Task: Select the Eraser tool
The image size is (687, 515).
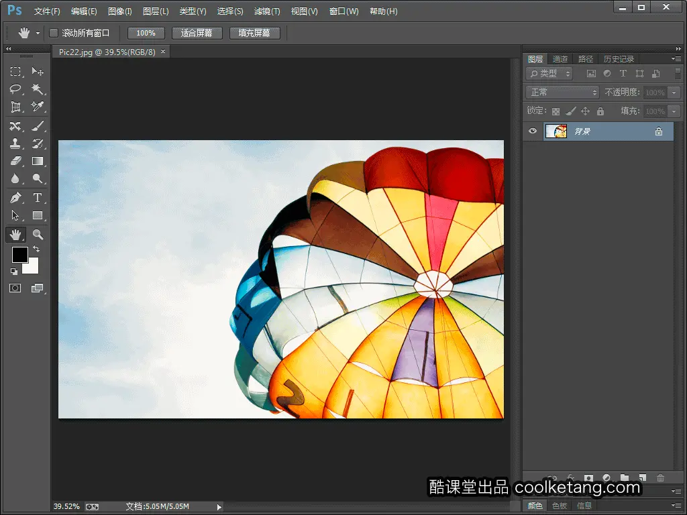Action: (x=16, y=161)
